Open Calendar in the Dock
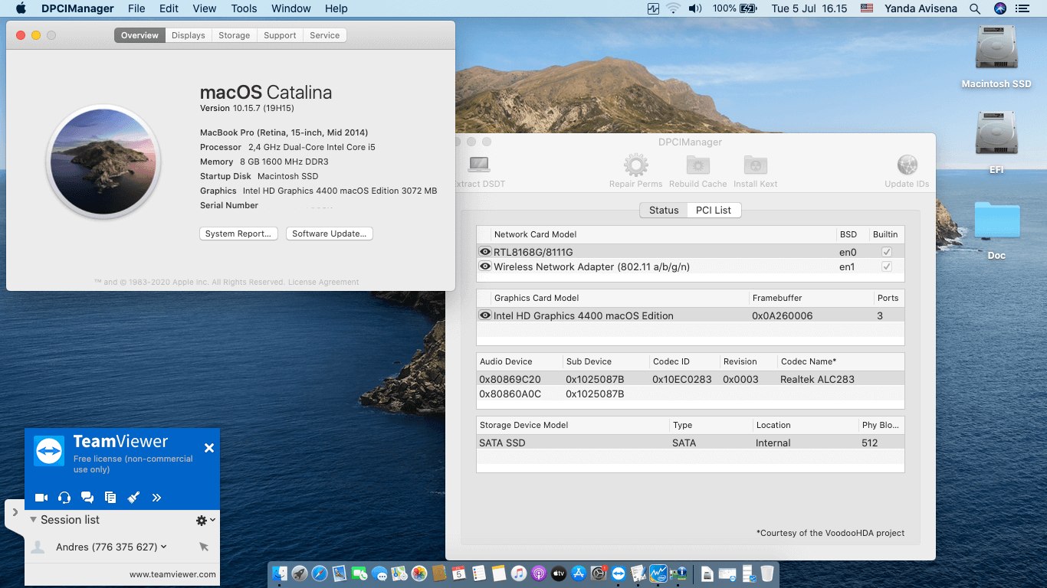 pyautogui.click(x=459, y=573)
